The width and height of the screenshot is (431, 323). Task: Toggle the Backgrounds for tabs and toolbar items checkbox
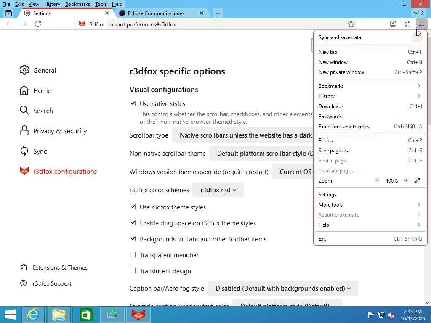coord(133,239)
